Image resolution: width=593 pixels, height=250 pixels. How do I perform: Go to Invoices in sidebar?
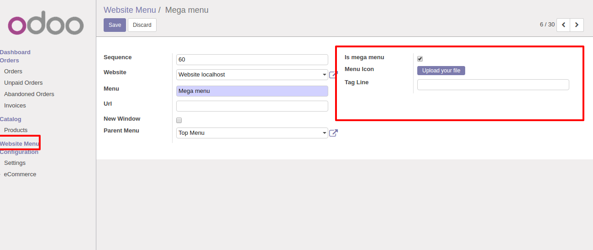[15, 106]
